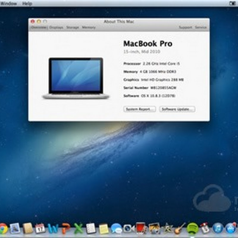Launch the Mail stamp icon in dock

(15, 228)
